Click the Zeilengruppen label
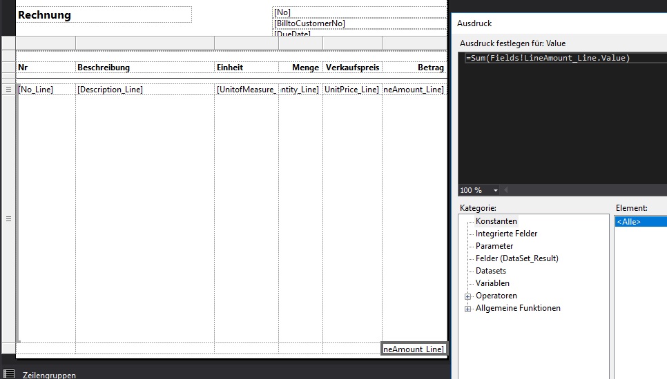Screen dimensions: 667x379 (x=49, y=375)
